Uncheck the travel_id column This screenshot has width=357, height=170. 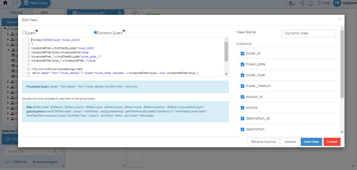coord(242,53)
